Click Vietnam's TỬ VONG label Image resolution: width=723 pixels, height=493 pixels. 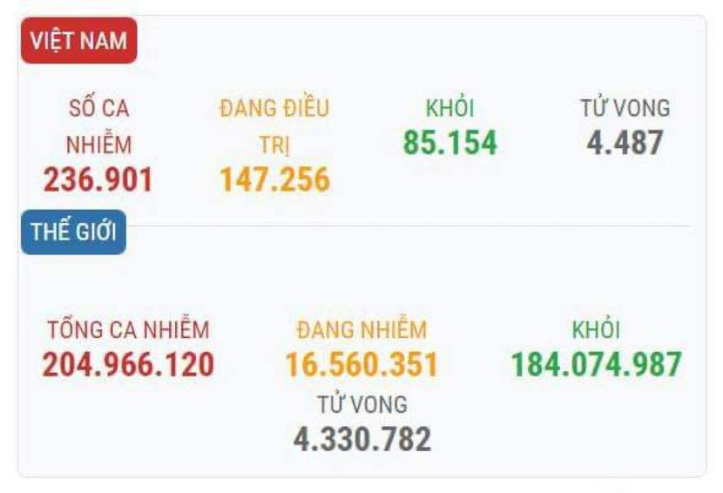pos(625,109)
